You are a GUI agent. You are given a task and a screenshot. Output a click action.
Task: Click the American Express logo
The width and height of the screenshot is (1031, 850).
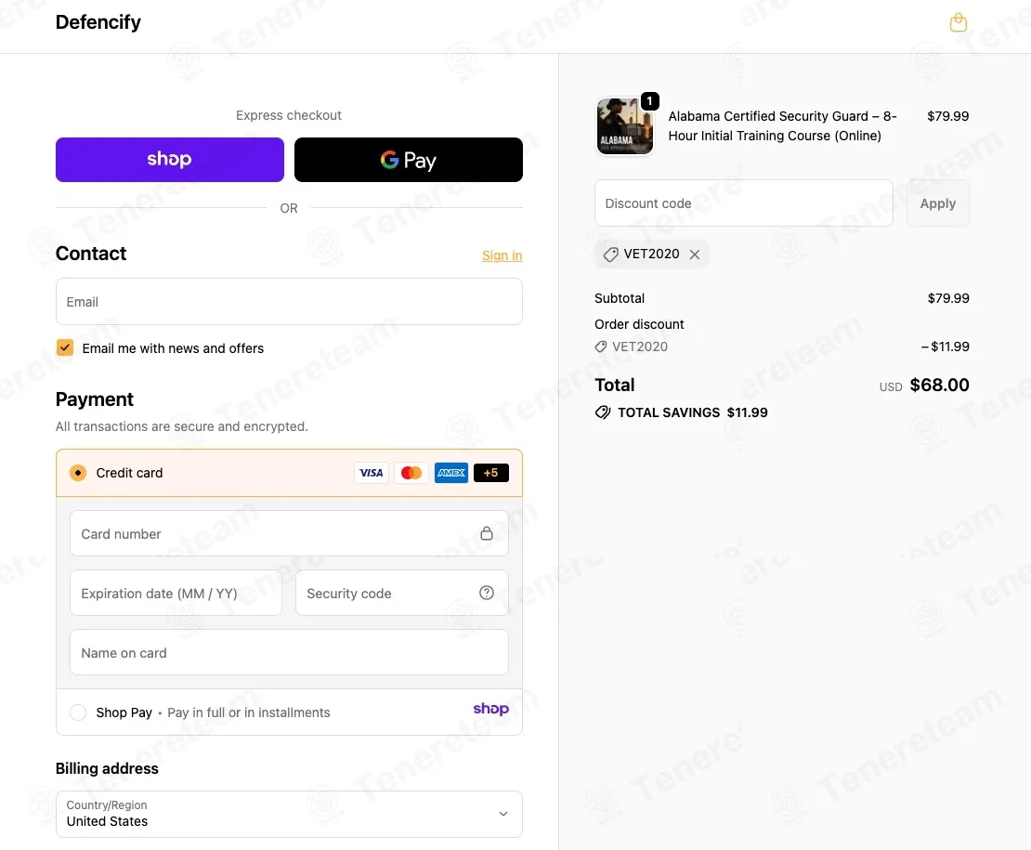(451, 473)
